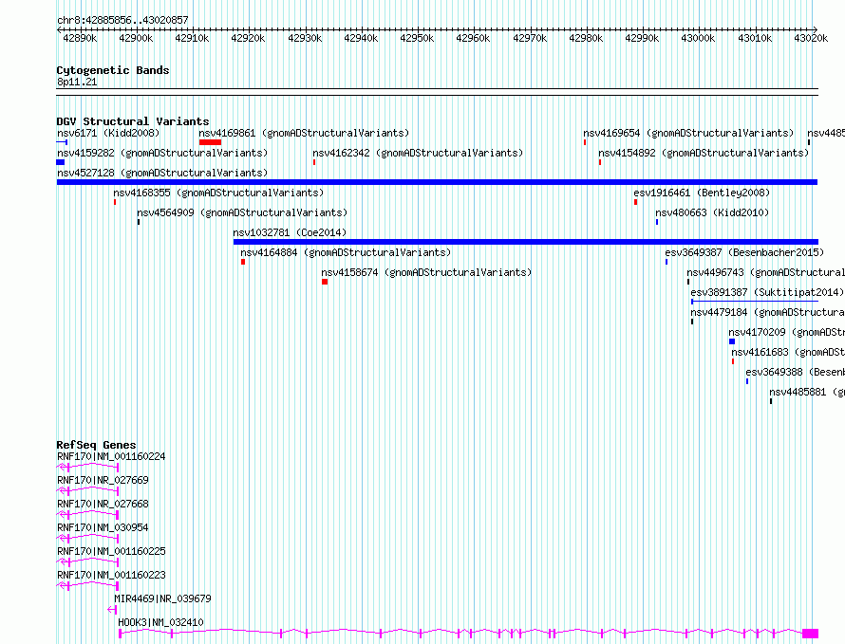The height and width of the screenshot is (644, 845).
Task: Click the RNF170 NM_001160224 gene glyph
Action: (x=88, y=467)
